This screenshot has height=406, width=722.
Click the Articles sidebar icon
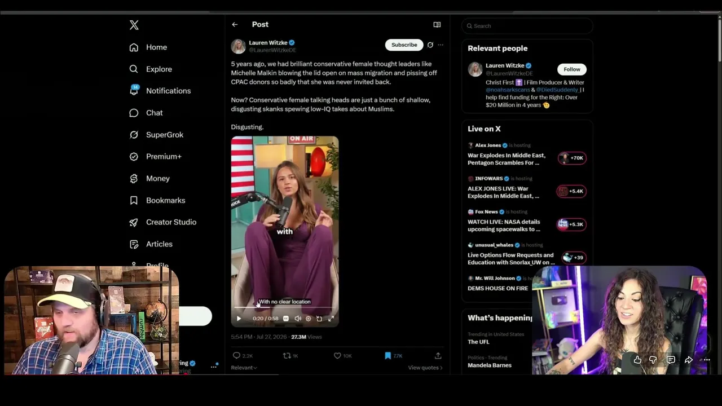[x=134, y=244]
